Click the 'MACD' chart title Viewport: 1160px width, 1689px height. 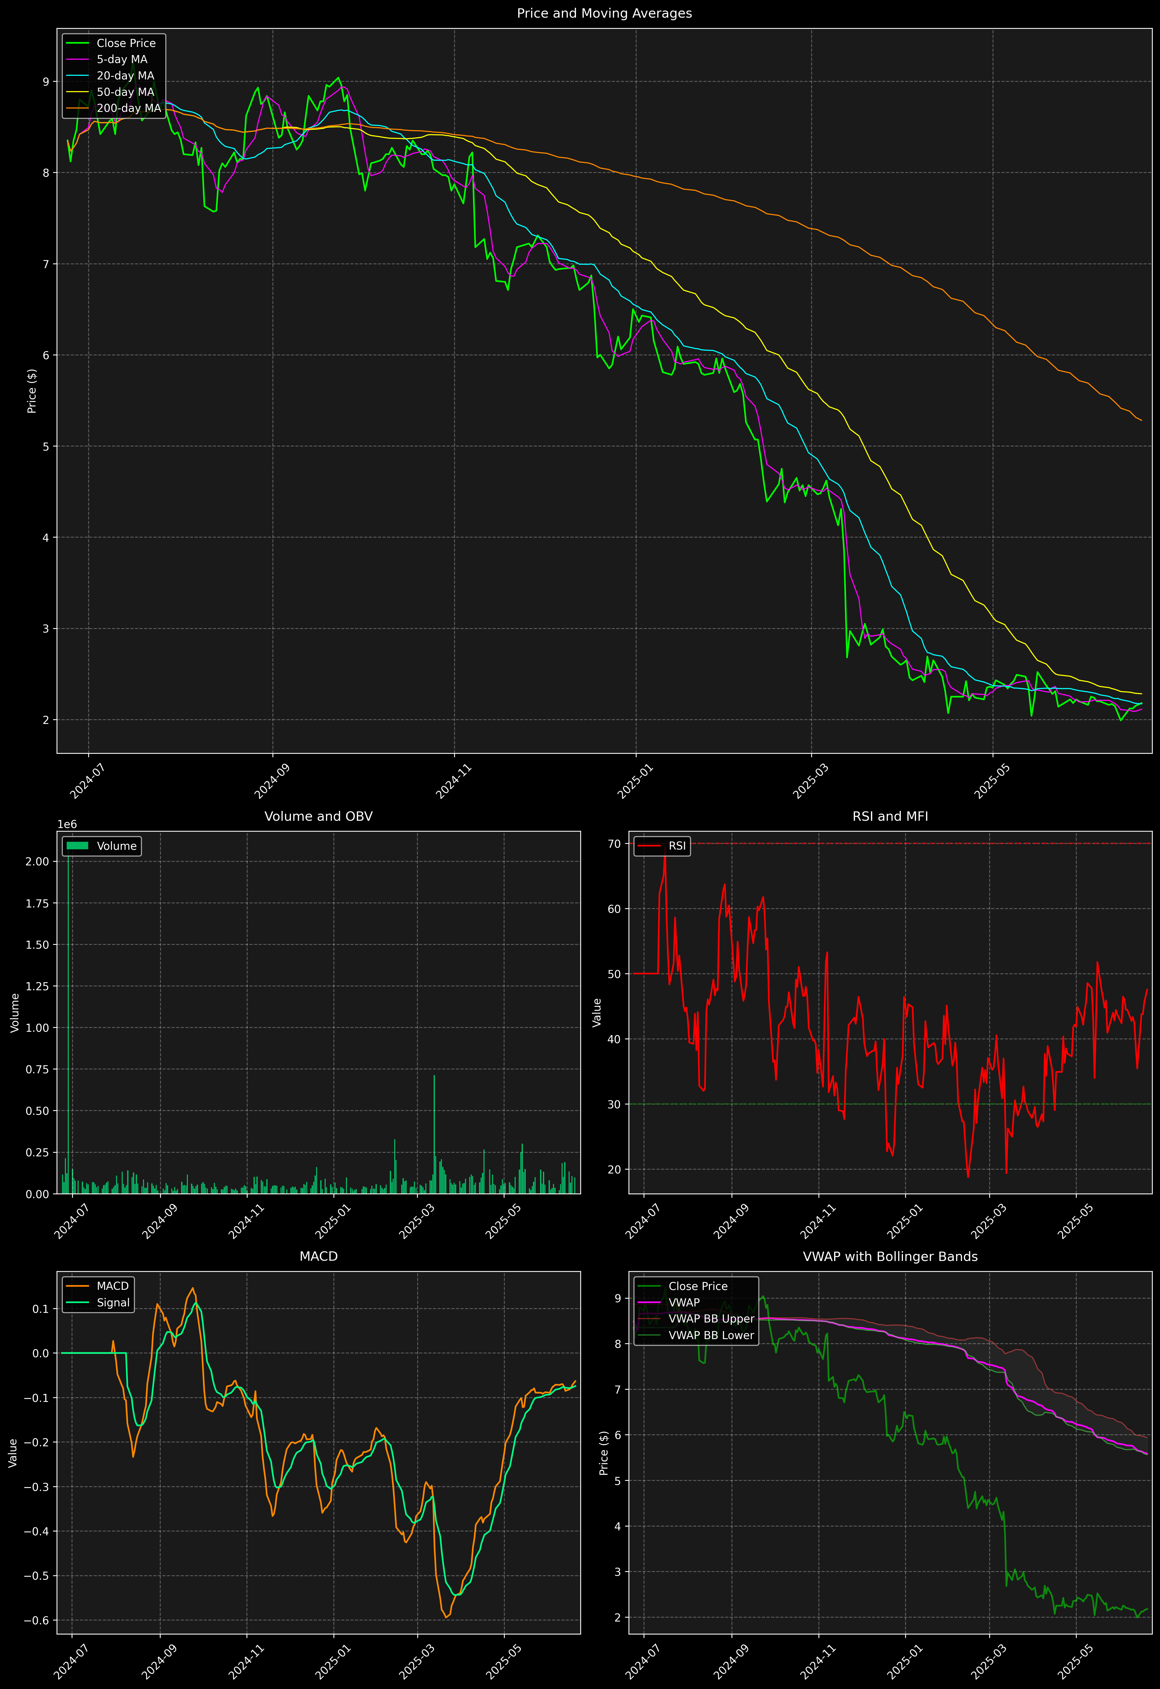point(318,1257)
